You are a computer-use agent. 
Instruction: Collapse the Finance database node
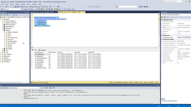point(2,30)
